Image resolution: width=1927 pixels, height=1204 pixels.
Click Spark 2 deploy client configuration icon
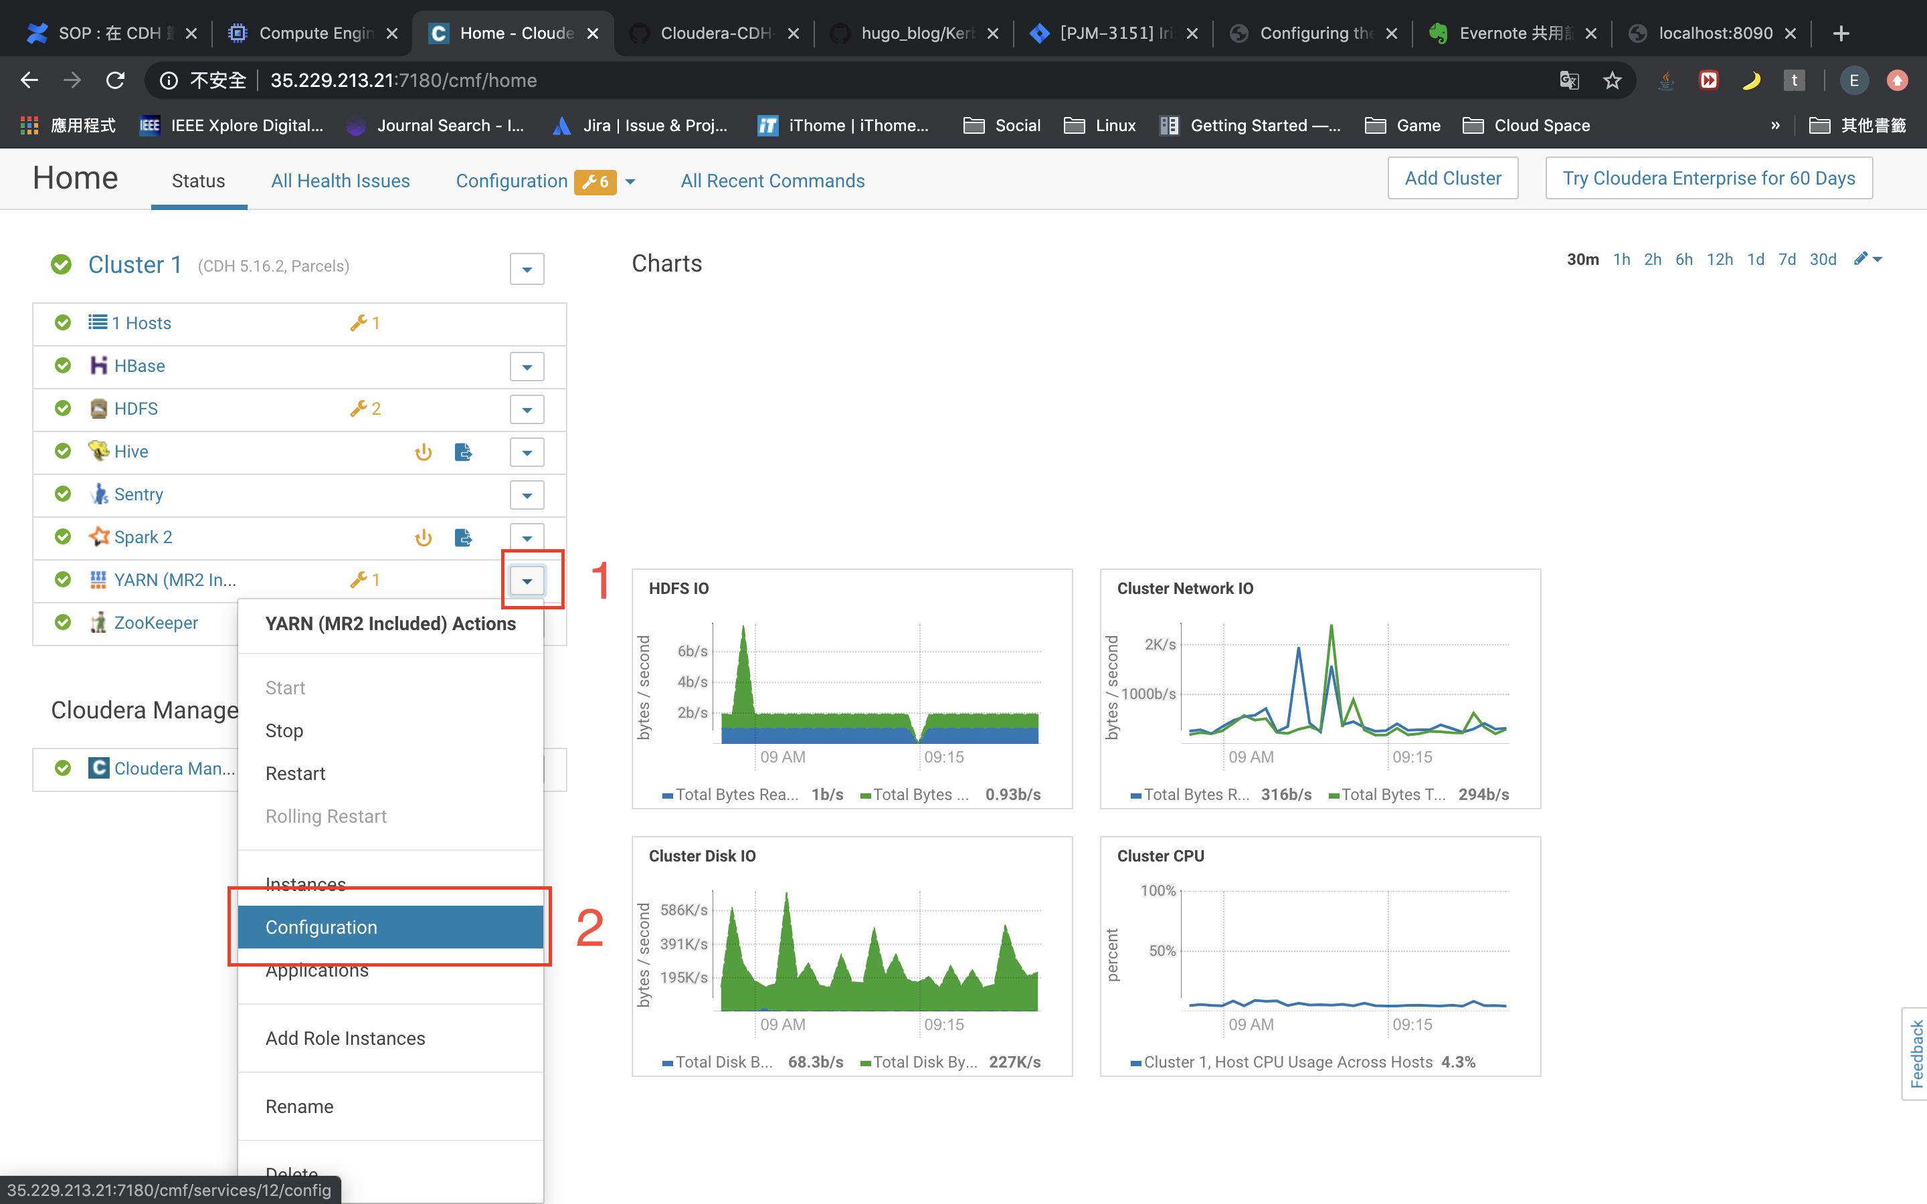(462, 538)
